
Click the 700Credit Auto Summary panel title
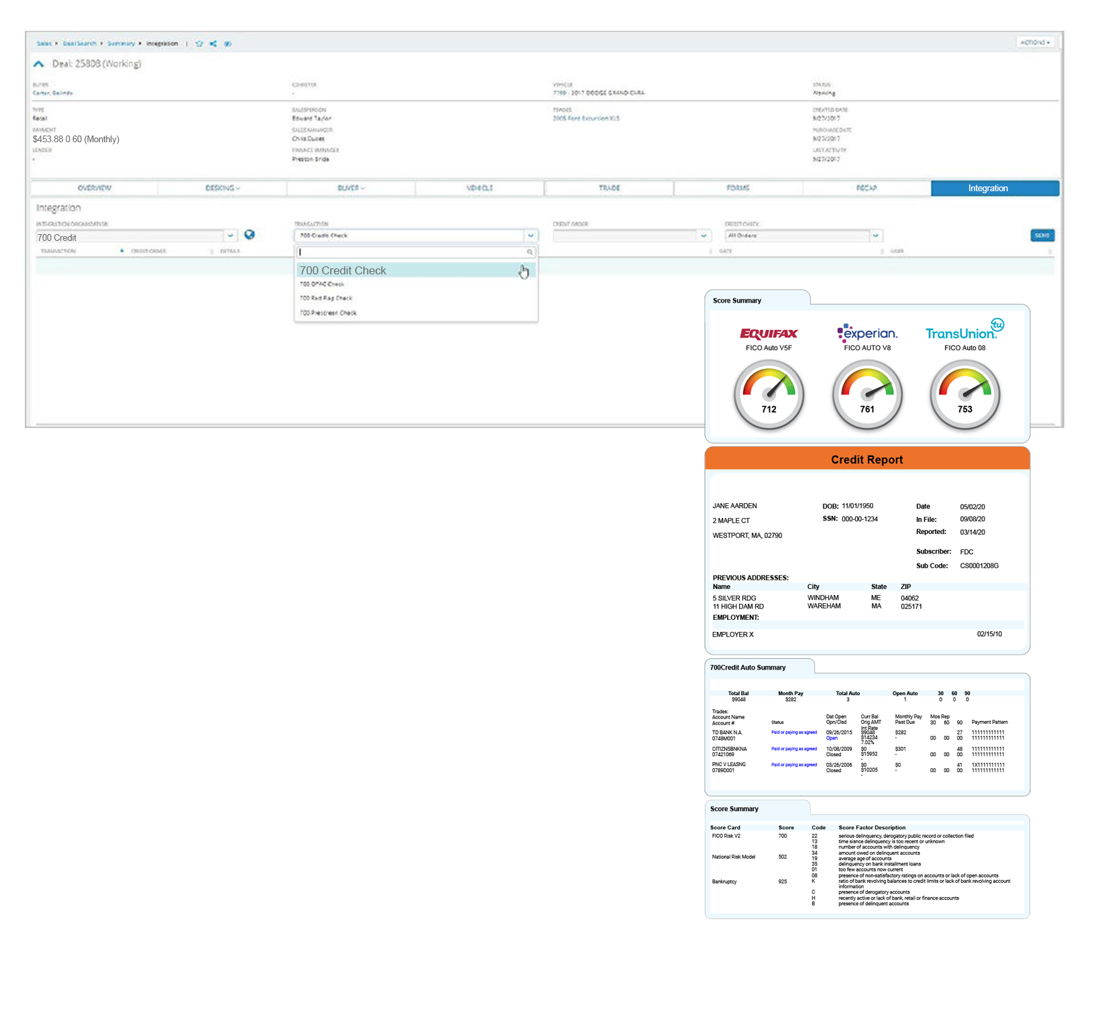[748, 668]
